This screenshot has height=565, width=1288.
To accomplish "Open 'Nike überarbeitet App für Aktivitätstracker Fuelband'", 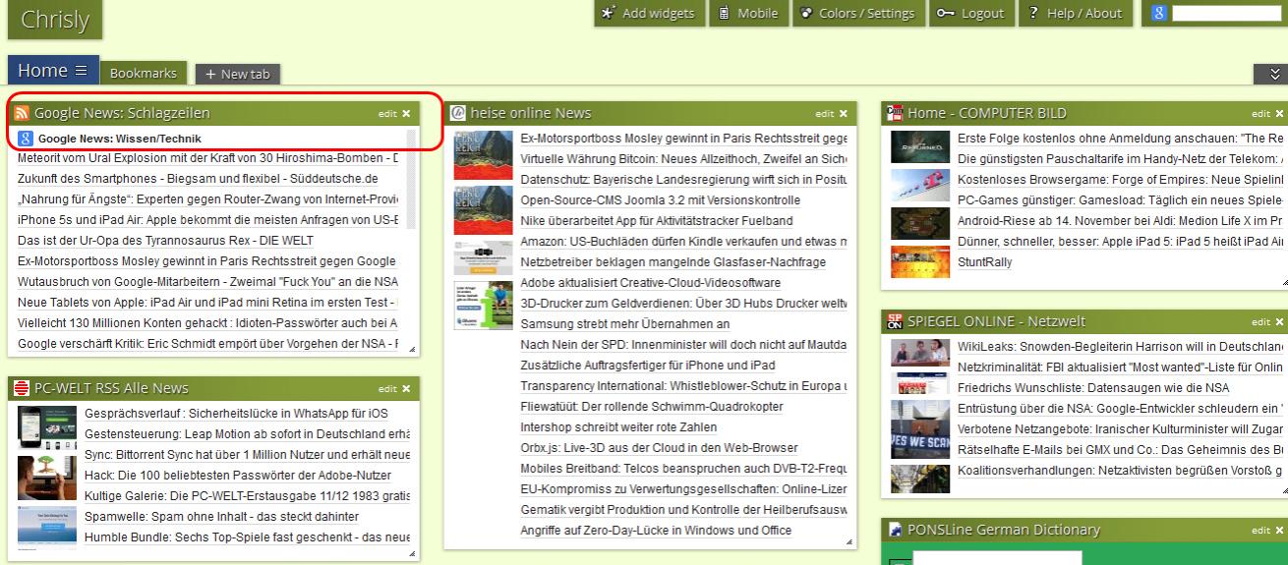I will pyautogui.click(x=656, y=220).
